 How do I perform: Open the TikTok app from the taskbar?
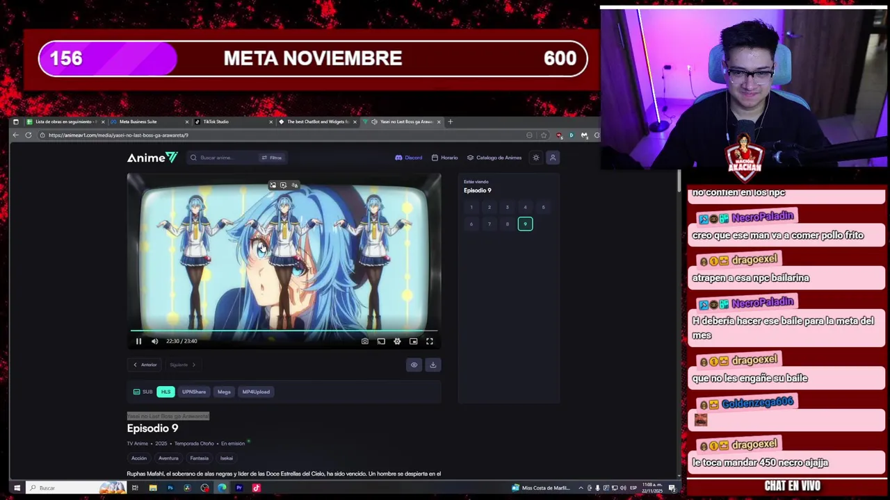click(256, 487)
